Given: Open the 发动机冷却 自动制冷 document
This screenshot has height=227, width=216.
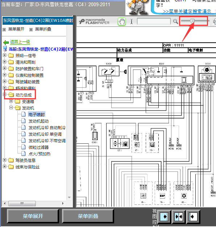Looking at the screenshot, I should click(x=47, y=128).
